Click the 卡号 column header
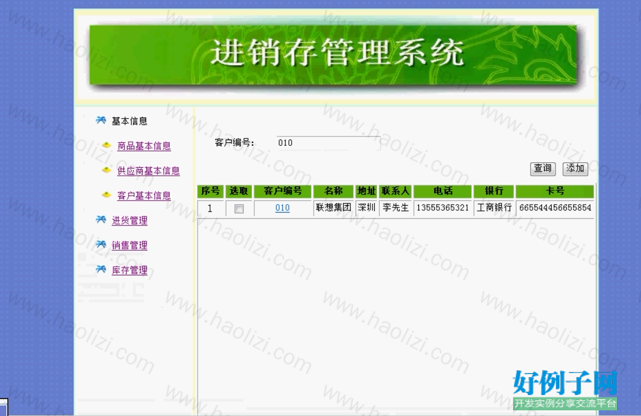 (x=555, y=191)
